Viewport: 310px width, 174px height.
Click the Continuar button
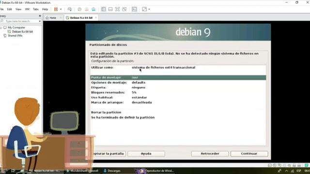point(249,154)
